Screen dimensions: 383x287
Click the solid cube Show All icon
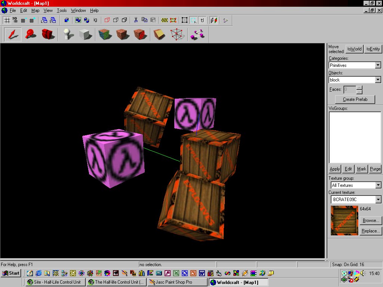point(125,20)
